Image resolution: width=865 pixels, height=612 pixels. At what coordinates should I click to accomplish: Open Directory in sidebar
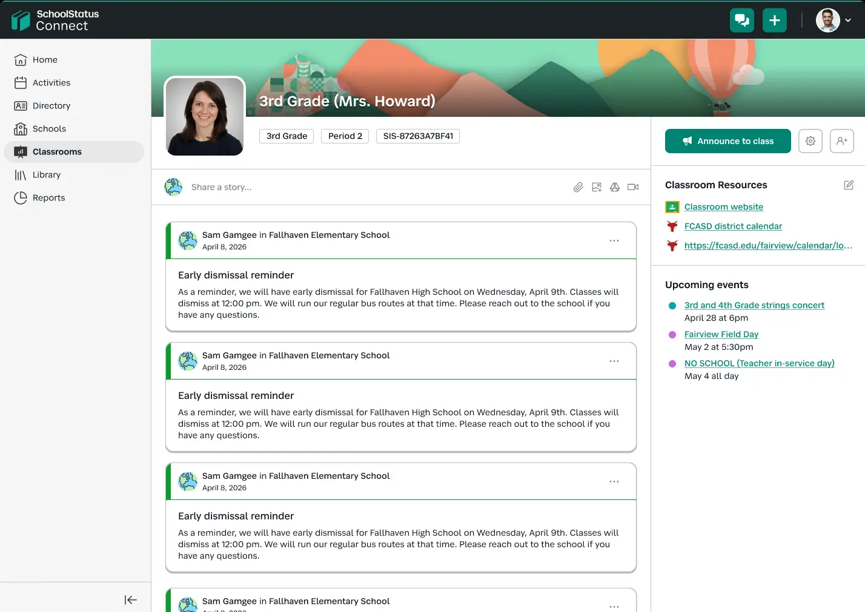[x=74, y=106]
